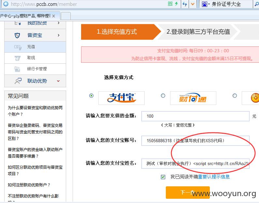Collapse the 联动优势 red chevron
The width and height of the screenshot is (259, 203).
tap(58, 81)
